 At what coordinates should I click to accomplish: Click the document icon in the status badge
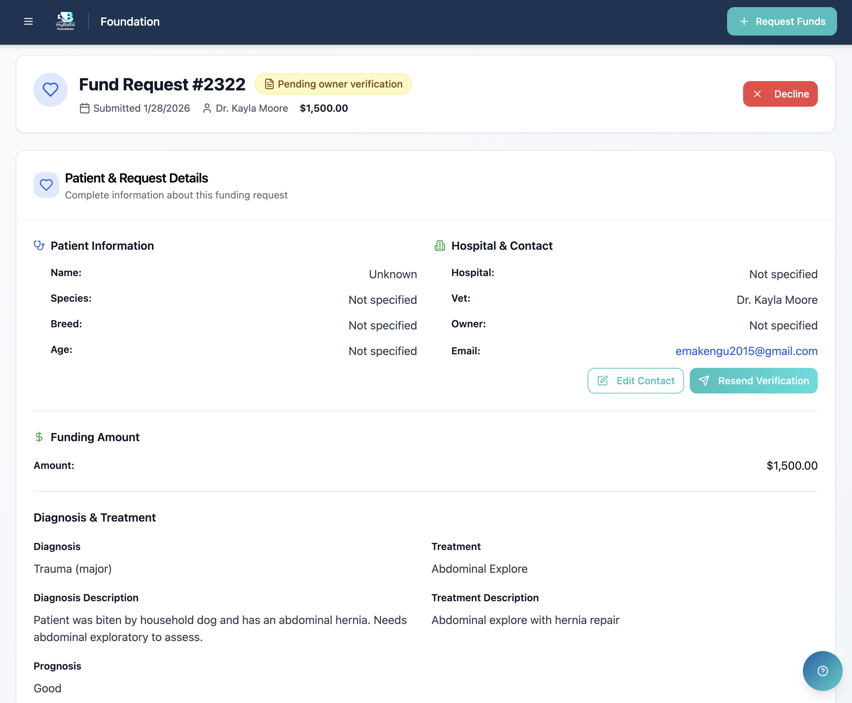tap(269, 84)
